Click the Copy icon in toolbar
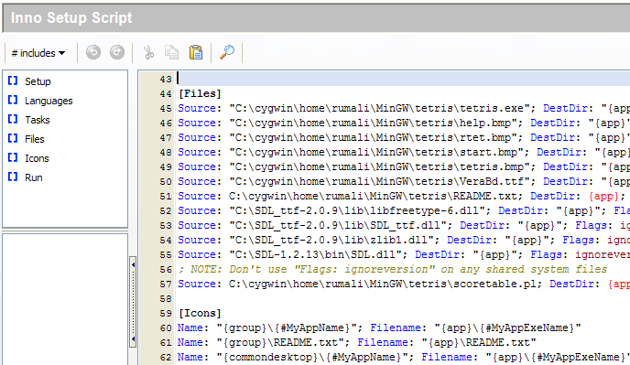 (172, 52)
